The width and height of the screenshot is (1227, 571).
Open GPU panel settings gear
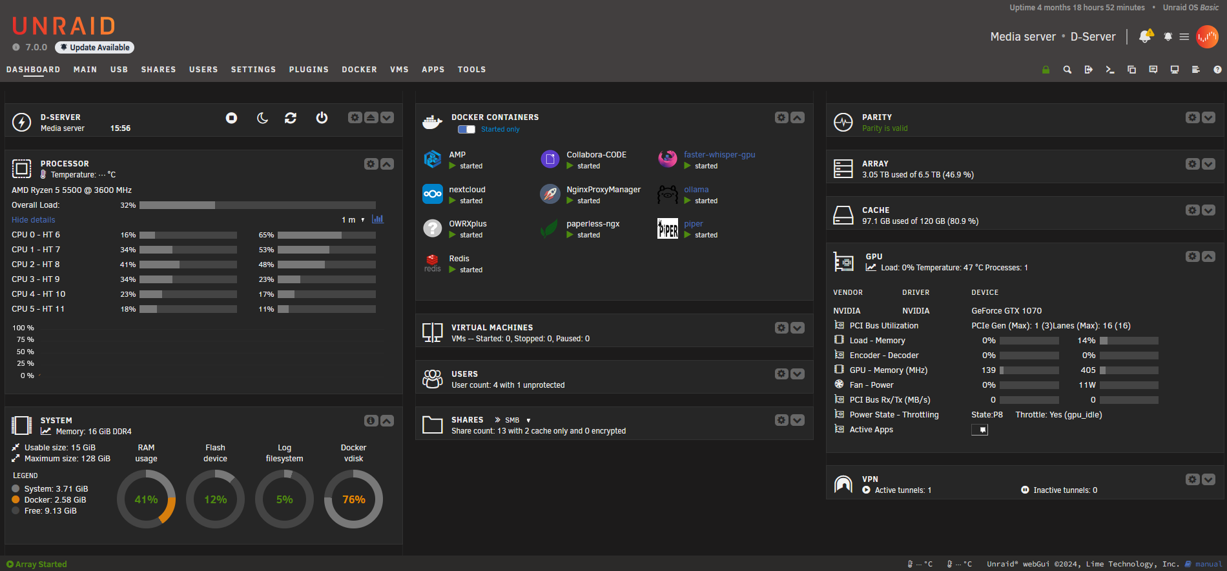click(x=1192, y=256)
